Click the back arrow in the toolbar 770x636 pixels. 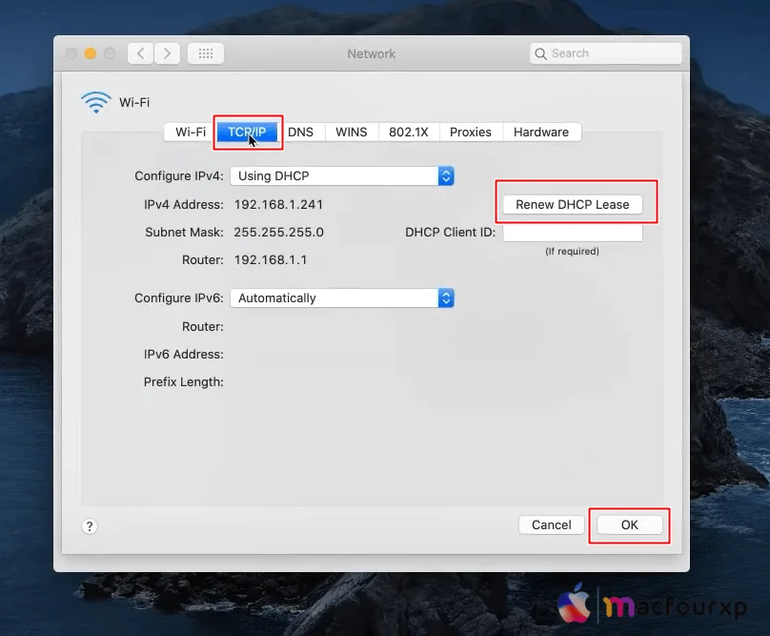click(140, 53)
